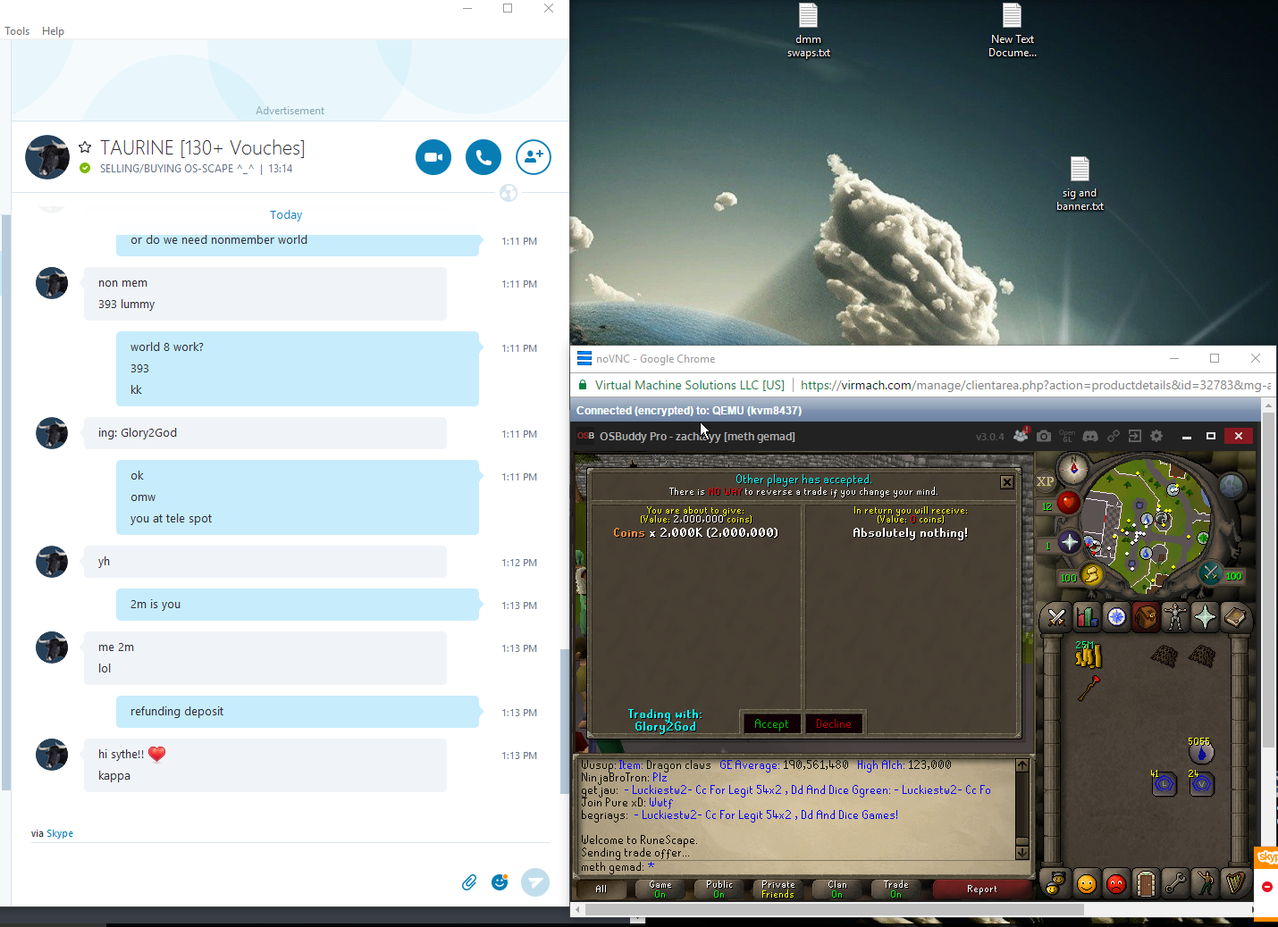
Task: Toggle the Private chat filter
Action: tap(778, 889)
